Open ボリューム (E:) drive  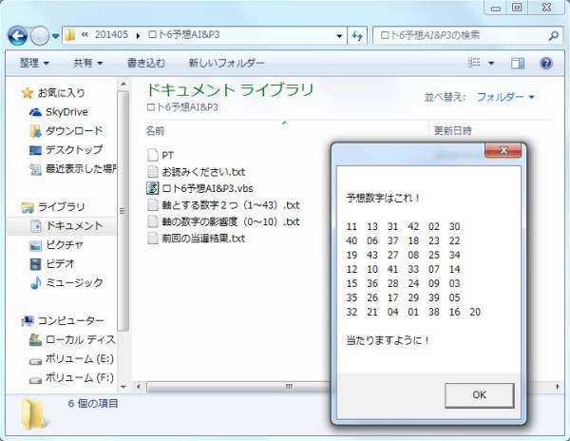tap(71, 359)
